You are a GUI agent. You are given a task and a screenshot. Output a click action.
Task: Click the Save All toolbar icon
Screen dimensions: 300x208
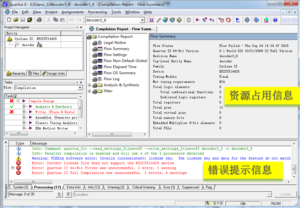pos(29,20)
